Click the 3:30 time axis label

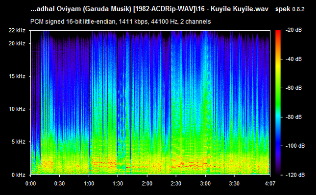[x=234, y=183]
